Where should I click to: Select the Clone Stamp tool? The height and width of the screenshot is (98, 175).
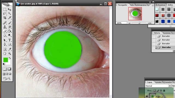(5, 27)
